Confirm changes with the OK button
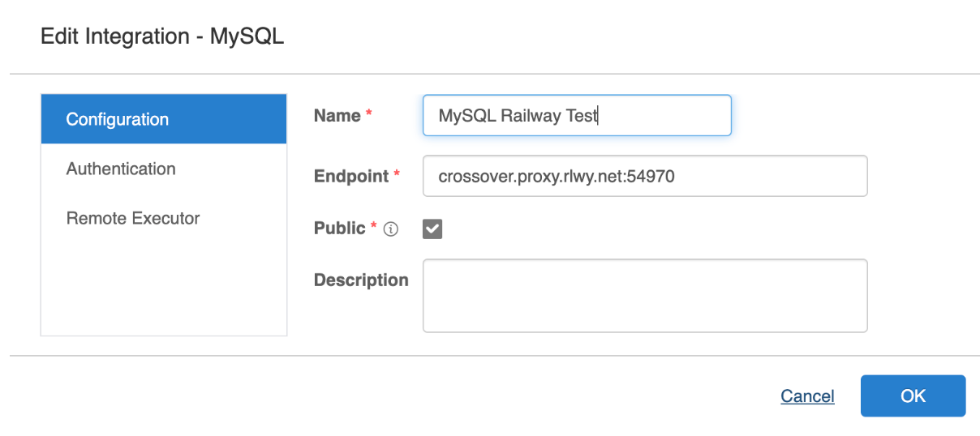Screen dimensions: 980x436 pyautogui.click(x=913, y=395)
